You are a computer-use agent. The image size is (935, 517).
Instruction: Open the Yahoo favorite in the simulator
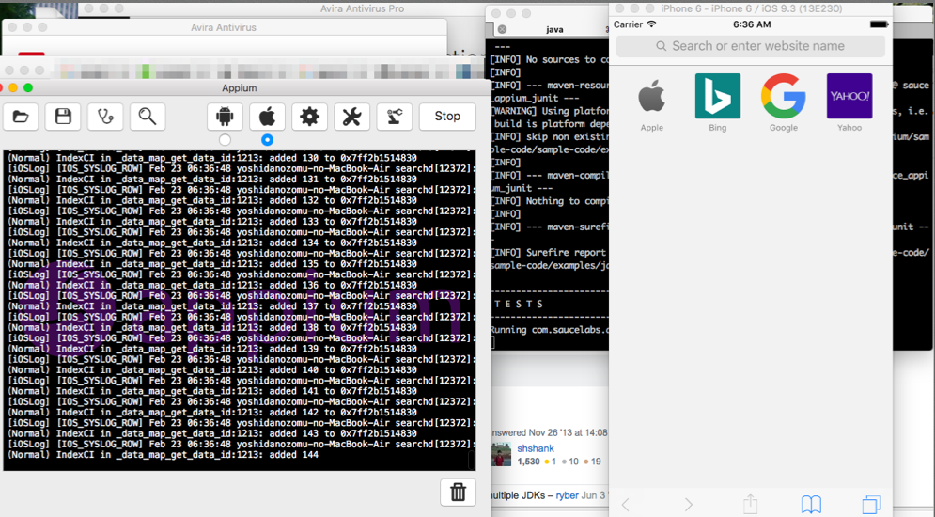pos(849,102)
